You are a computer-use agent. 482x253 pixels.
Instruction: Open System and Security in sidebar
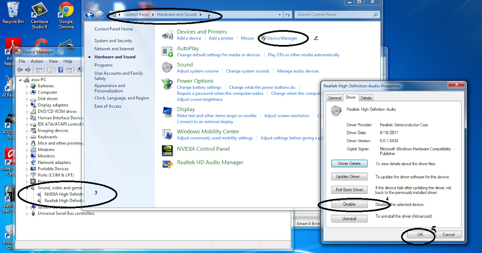click(x=113, y=41)
